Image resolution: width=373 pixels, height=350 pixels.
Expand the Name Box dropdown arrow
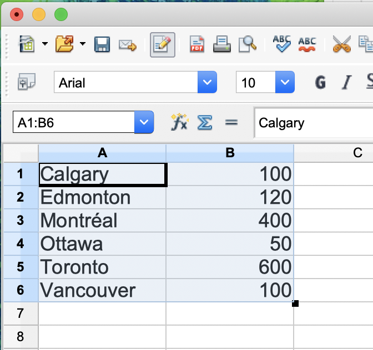click(144, 122)
